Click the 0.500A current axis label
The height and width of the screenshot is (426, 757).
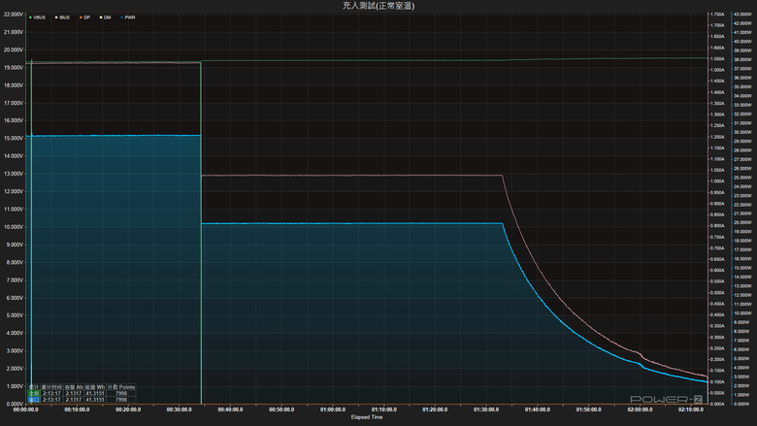pyautogui.click(x=718, y=293)
